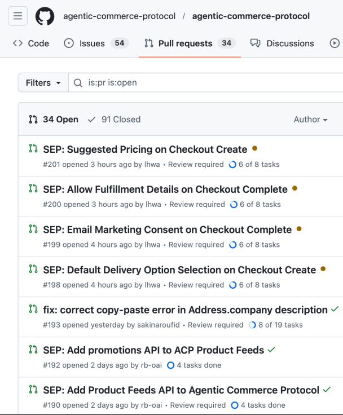Click green checkmark on Product Feeds API PR
This screenshot has height=415, width=343.
click(327, 389)
